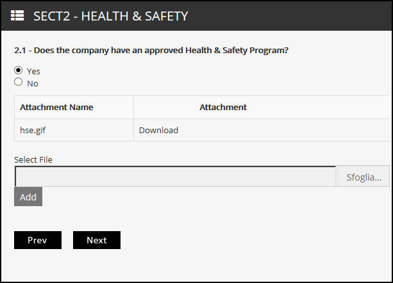
Task: Select the Yes radio button
Action: [19, 70]
